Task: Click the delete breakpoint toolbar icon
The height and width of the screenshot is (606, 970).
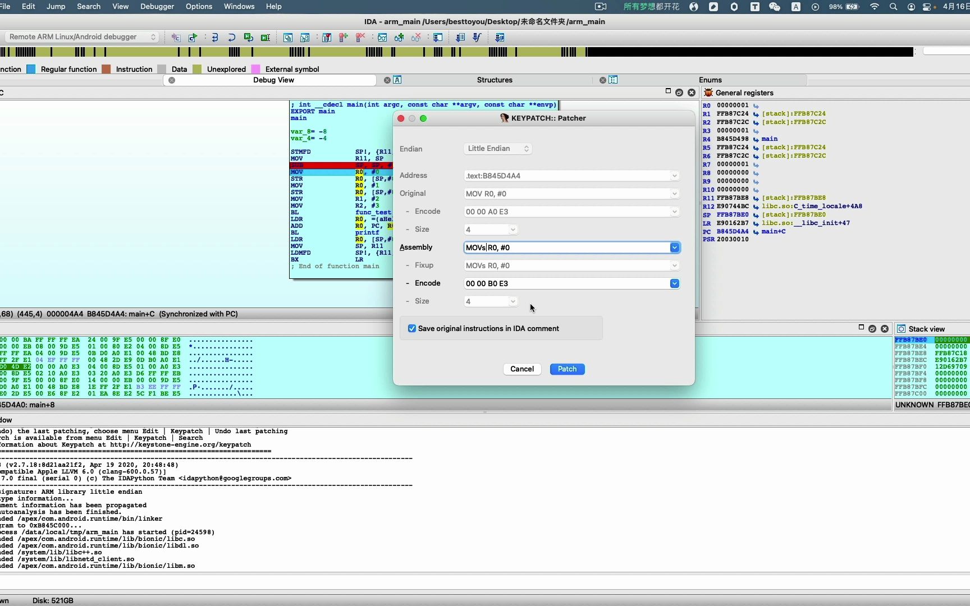Action: [x=360, y=38]
